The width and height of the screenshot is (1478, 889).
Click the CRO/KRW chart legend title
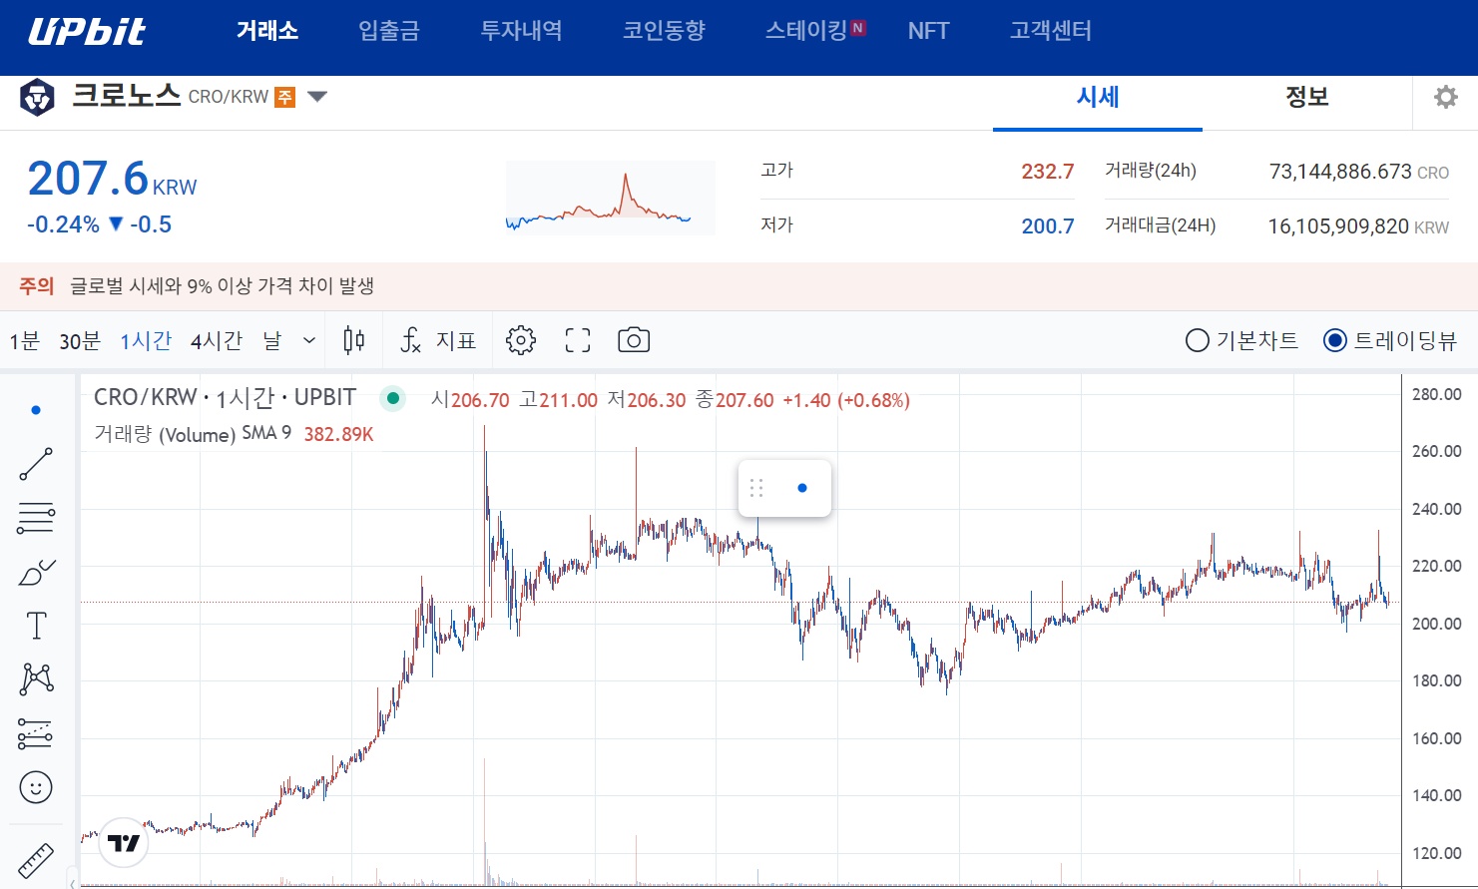click(225, 398)
